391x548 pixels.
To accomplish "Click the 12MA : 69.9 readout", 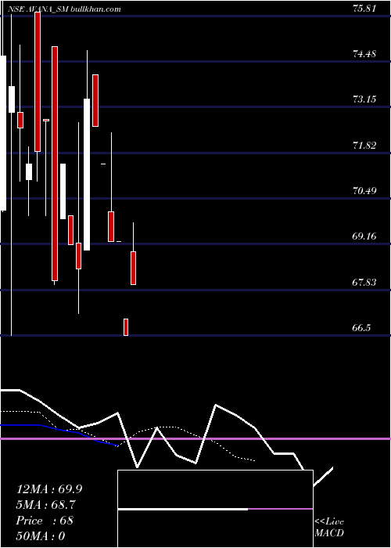I will [x=49, y=489].
